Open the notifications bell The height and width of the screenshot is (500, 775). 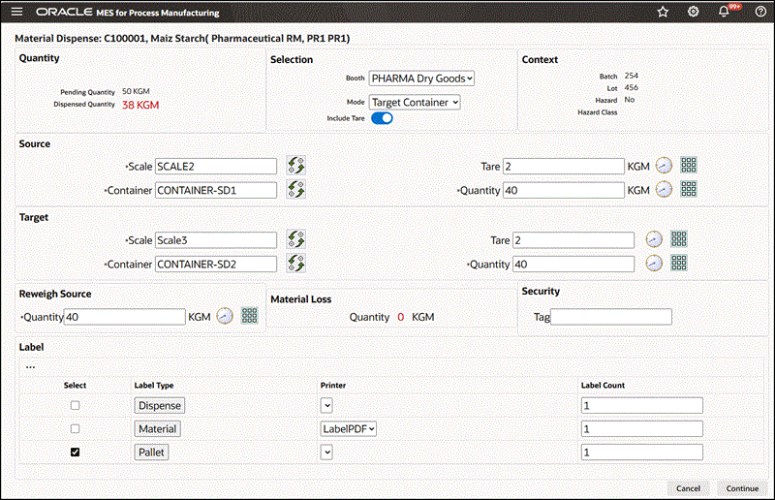724,12
